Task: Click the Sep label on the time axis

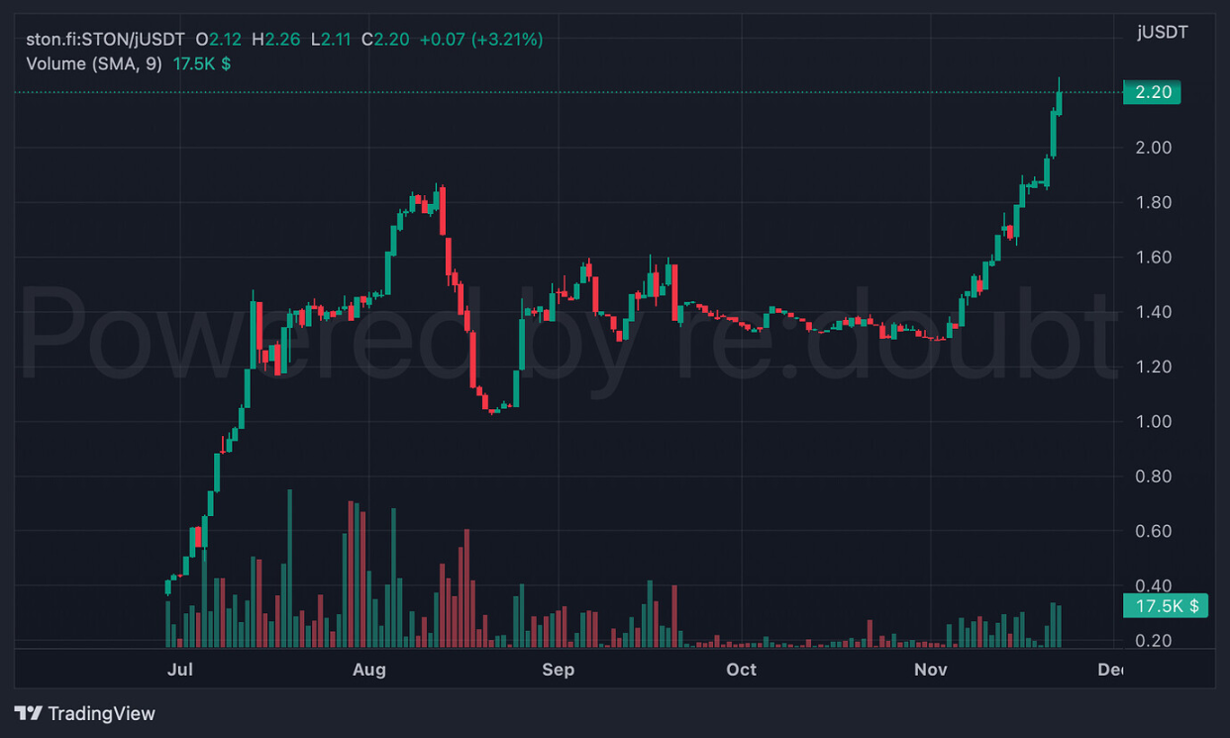Action: click(558, 670)
